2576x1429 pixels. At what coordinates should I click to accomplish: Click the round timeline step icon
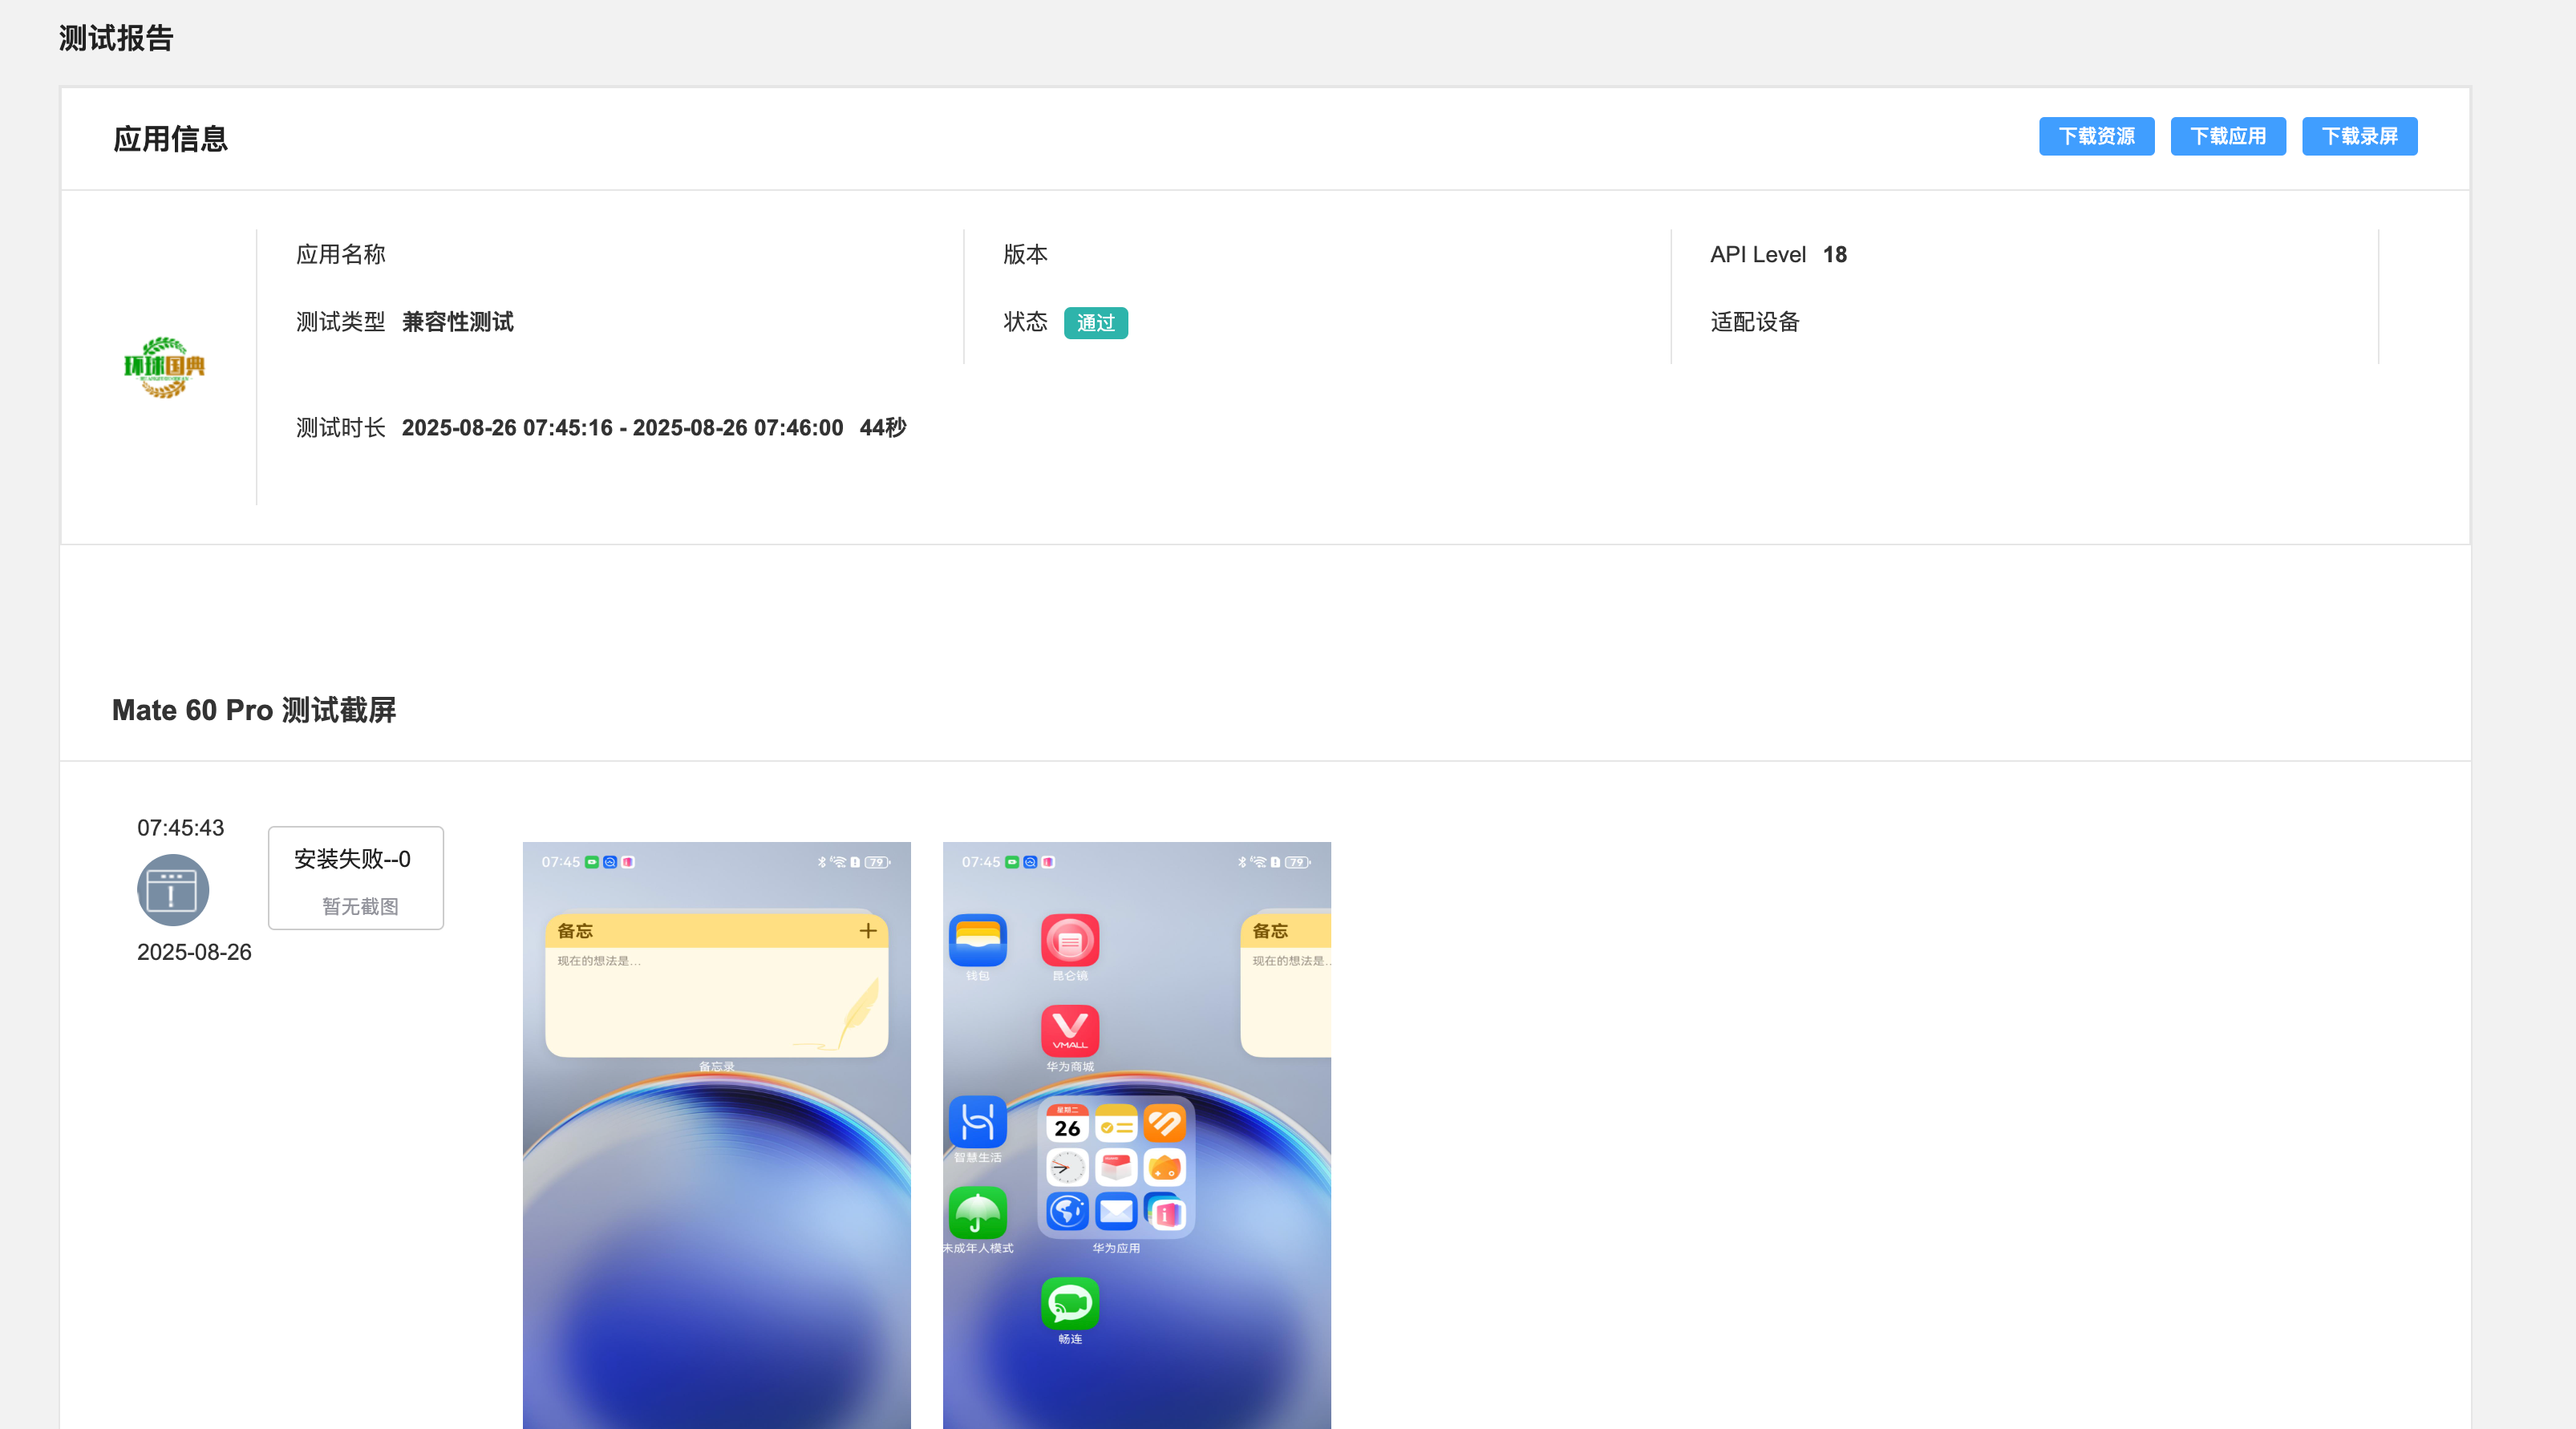click(x=173, y=889)
